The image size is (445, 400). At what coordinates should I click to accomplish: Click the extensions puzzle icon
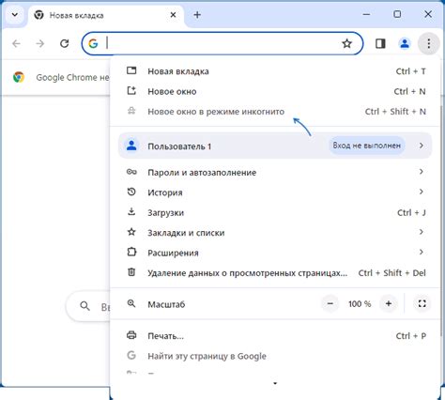point(131,252)
